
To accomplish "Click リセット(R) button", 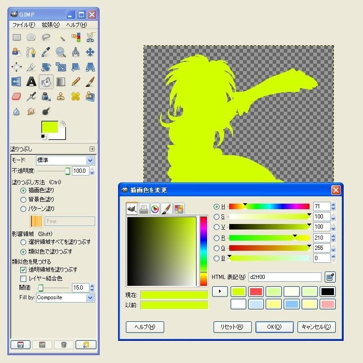I will tap(232, 327).
